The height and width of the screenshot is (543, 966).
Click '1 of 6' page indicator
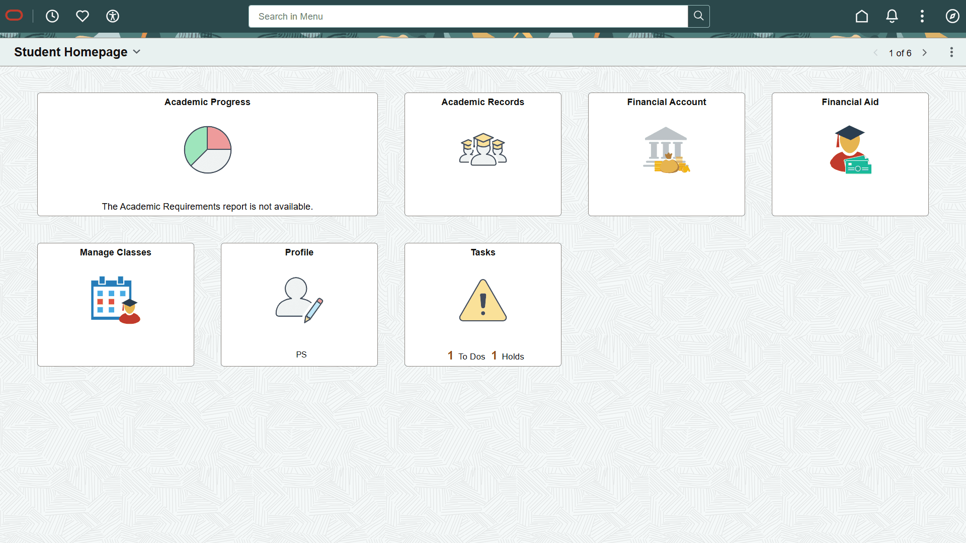[900, 53]
